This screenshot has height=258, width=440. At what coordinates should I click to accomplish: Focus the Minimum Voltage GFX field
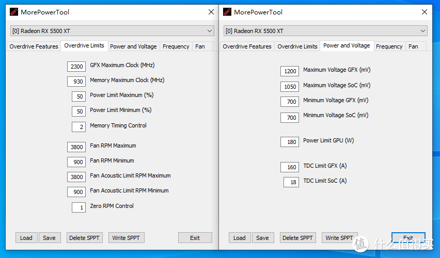click(290, 102)
